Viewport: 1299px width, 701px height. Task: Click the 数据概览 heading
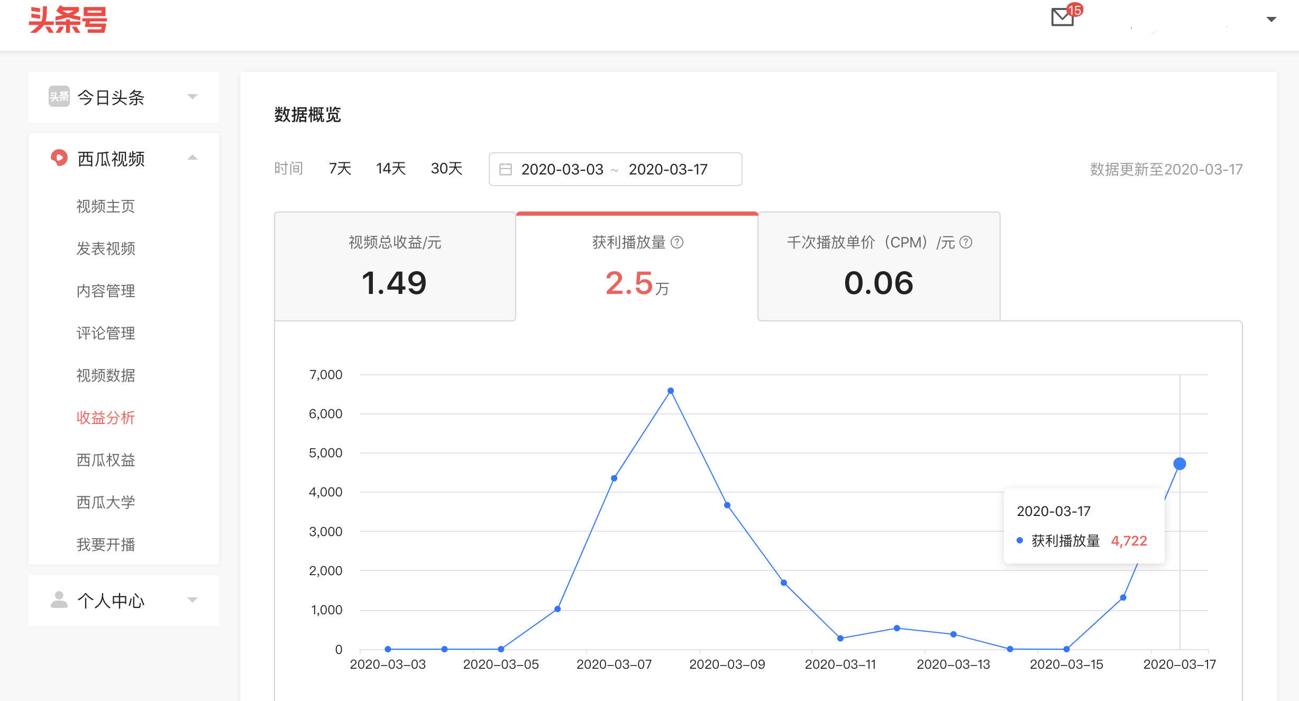click(x=307, y=115)
